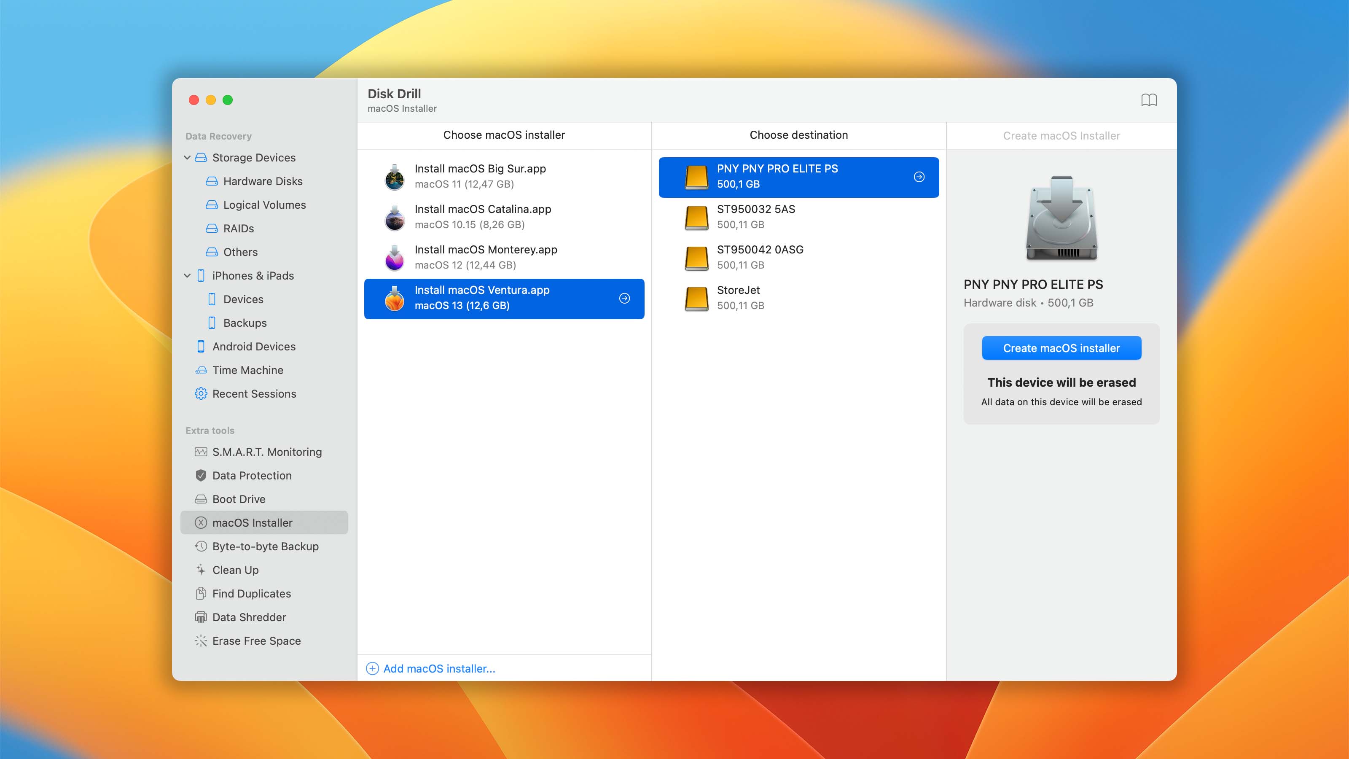Open the Byte-to-byte Backup tool
Screen dimensions: 1349x759
pyautogui.click(x=265, y=546)
